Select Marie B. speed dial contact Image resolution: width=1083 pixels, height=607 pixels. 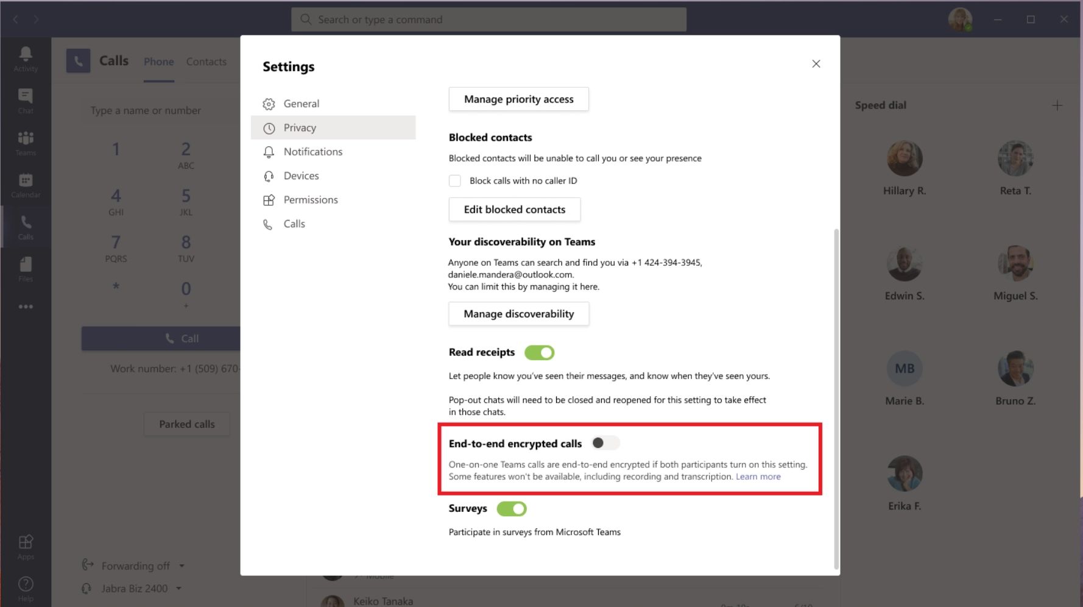[x=905, y=378]
